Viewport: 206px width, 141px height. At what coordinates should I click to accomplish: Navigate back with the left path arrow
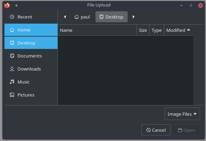tap(65, 17)
